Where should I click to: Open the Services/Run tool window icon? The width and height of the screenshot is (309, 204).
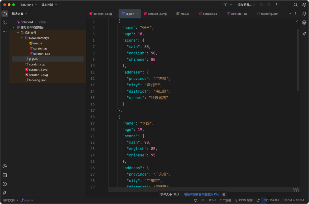point(5,166)
